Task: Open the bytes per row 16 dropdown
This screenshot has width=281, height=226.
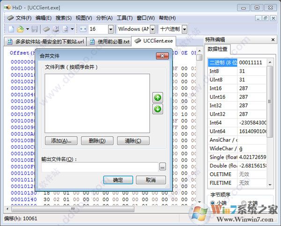Action: (111, 29)
